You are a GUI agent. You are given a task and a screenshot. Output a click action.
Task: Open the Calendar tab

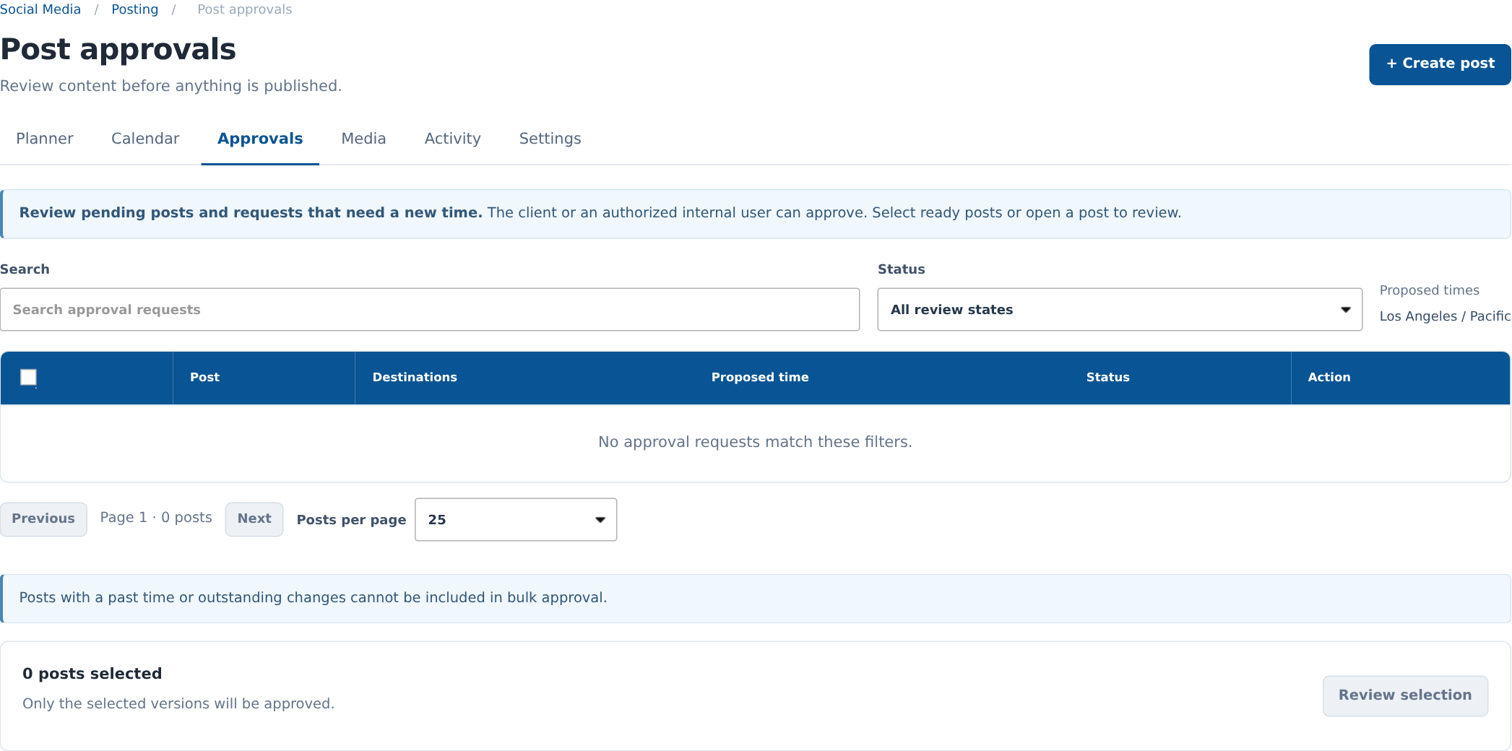[x=145, y=139]
